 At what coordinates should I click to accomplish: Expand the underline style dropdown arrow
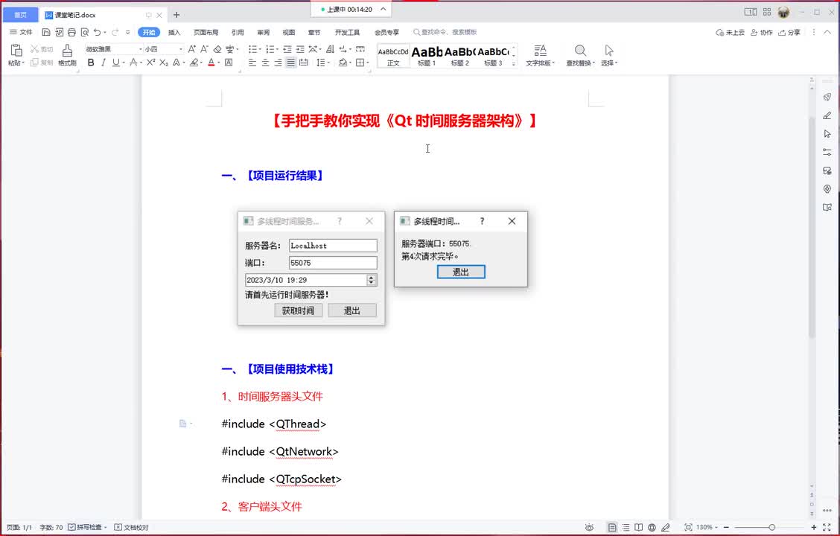[x=123, y=63]
